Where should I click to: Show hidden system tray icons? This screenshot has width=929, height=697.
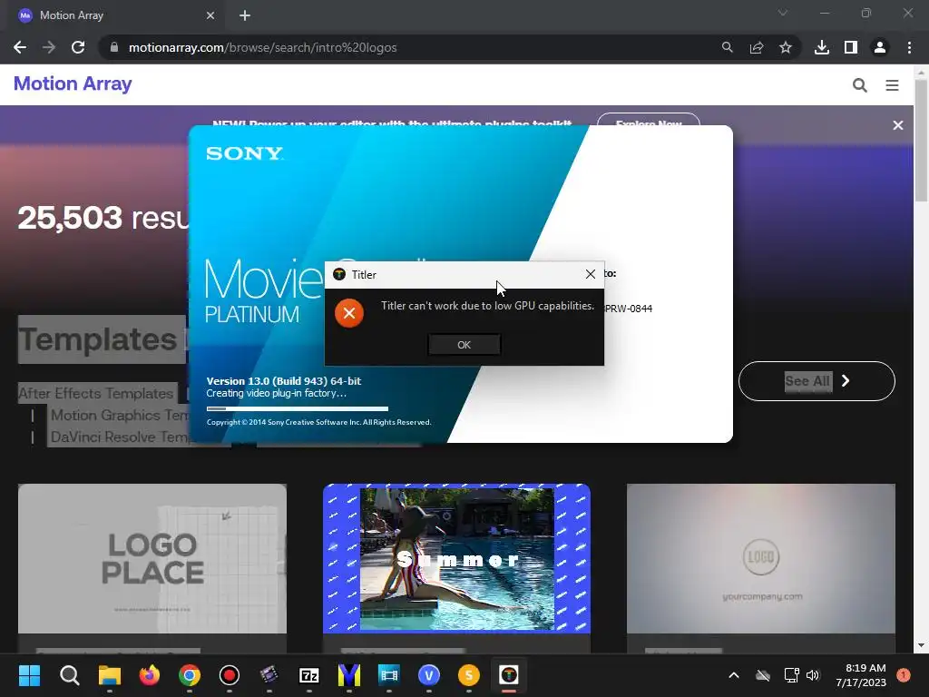(x=733, y=675)
